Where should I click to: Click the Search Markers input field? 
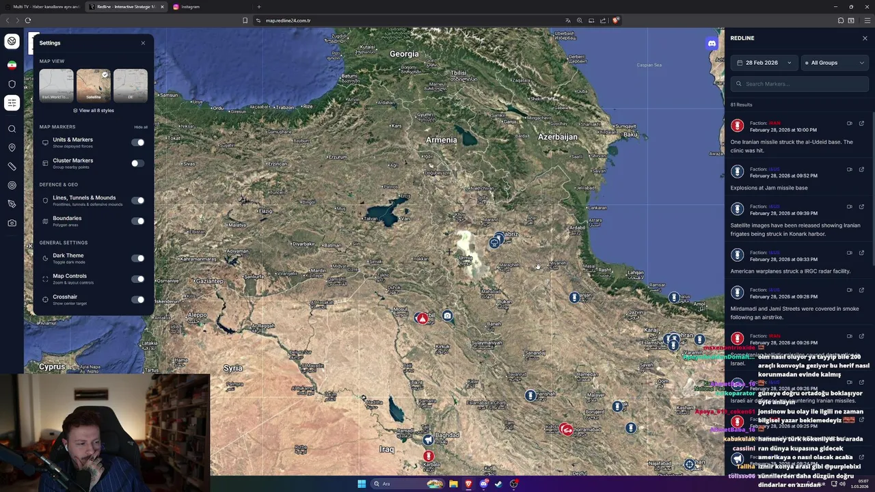(799, 84)
